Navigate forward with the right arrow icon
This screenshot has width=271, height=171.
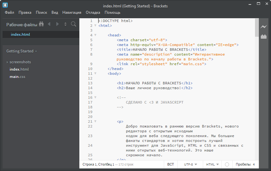click(x=57, y=24)
